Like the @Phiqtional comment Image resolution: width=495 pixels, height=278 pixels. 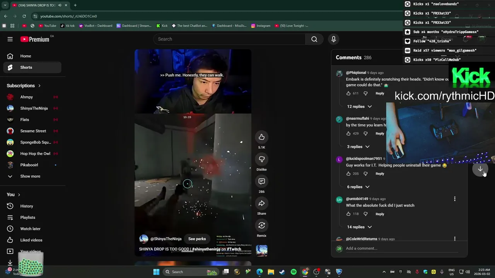pyautogui.click(x=348, y=93)
